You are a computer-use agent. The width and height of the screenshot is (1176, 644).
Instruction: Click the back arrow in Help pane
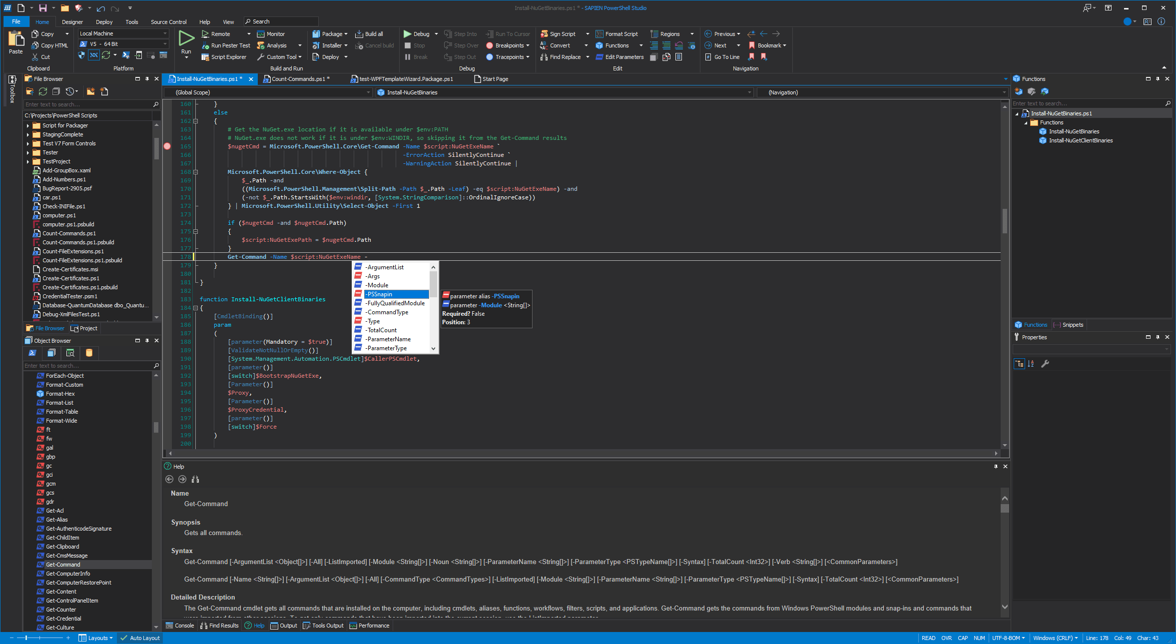coord(169,479)
